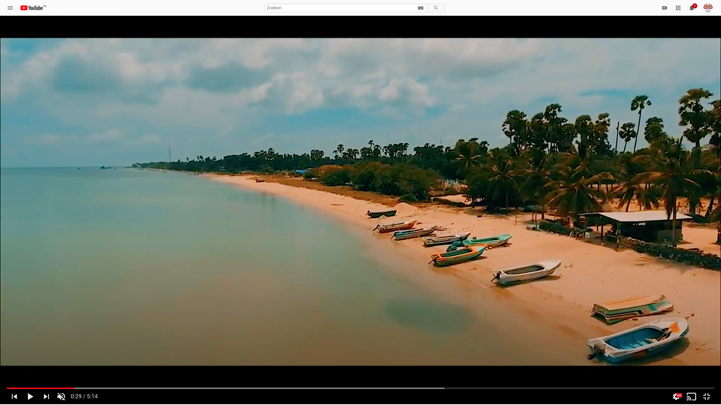Click the 0:29 / 5:14 time display

click(x=84, y=397)
